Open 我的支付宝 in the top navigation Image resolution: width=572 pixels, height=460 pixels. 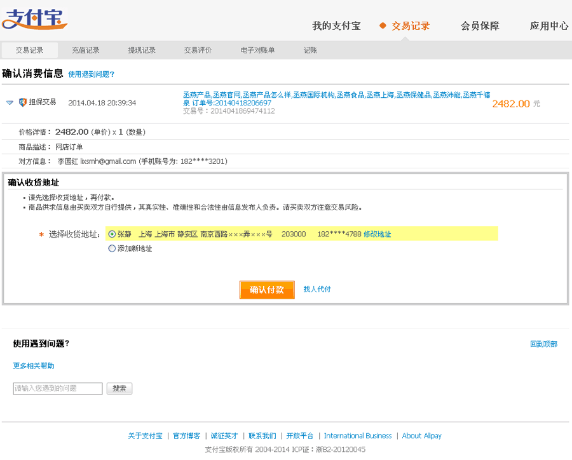[x=336, y=26]
